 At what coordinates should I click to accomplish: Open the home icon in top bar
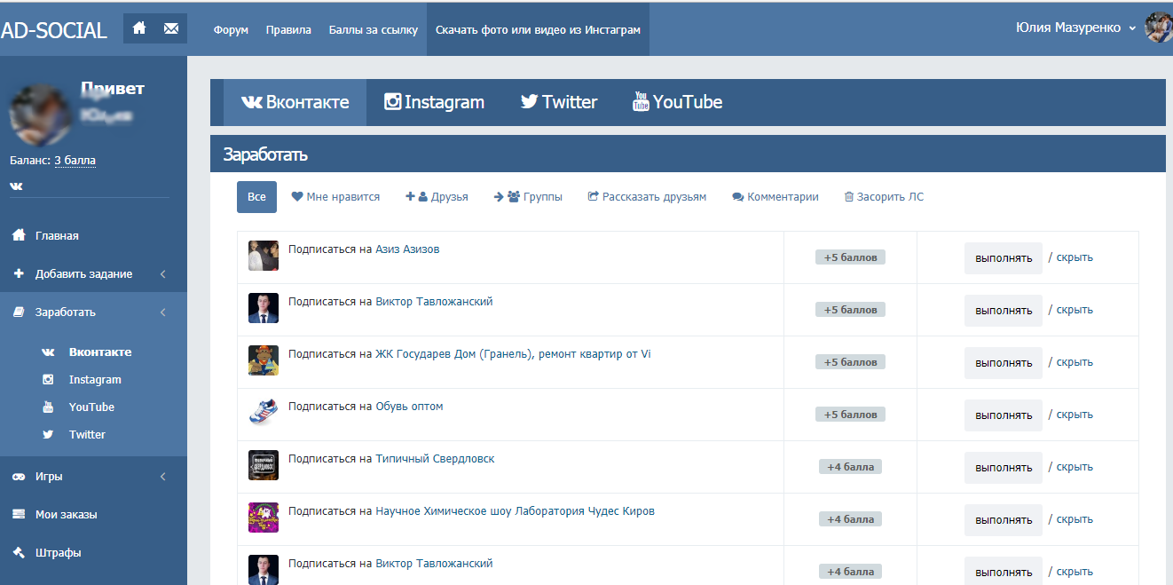coord(139,28)
